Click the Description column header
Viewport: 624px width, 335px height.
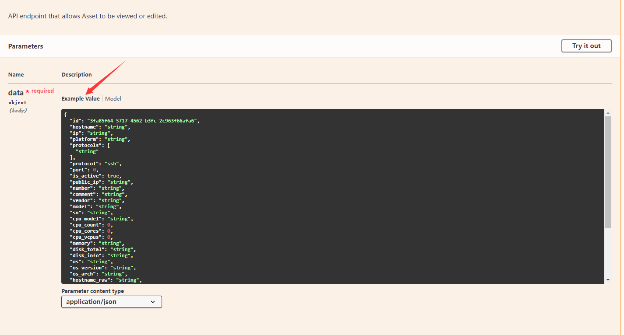tap(77, 75)
